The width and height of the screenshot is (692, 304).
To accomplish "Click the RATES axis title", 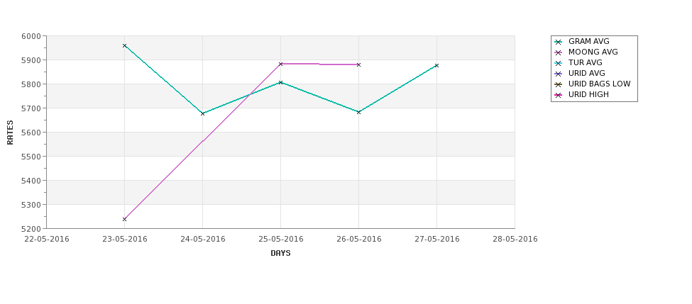I will [10, 133].
